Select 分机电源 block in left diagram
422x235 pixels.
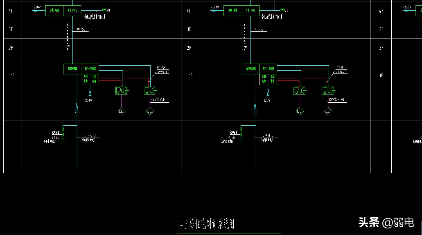tap(55, 10)
